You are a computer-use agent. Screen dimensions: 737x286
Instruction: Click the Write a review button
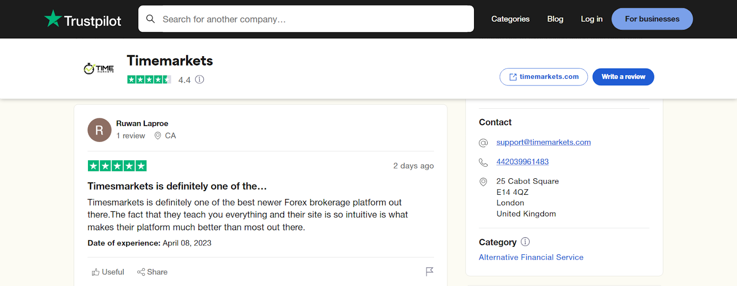pos(623,77)
